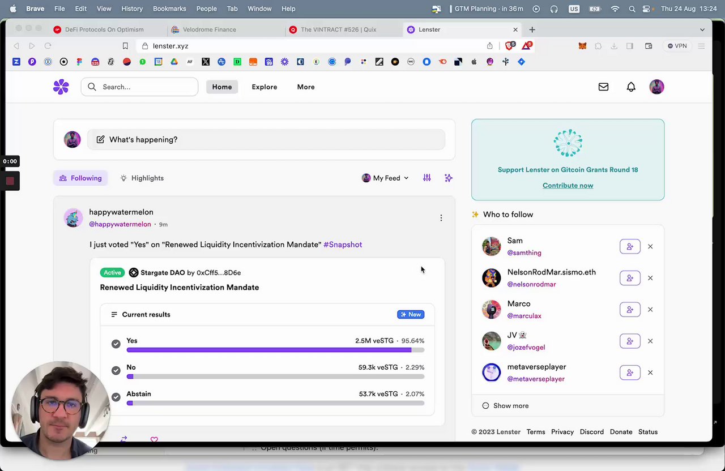Go to the Home nav item
Screen dimensions: 725x471
[x=222, y=87]
